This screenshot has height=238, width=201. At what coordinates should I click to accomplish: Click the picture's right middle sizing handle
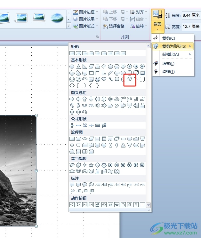36,171
